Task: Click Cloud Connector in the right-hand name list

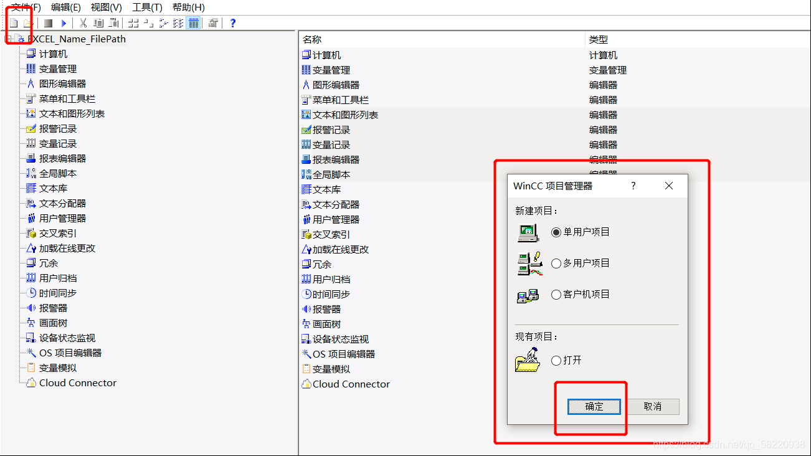Action: [351, 384]
